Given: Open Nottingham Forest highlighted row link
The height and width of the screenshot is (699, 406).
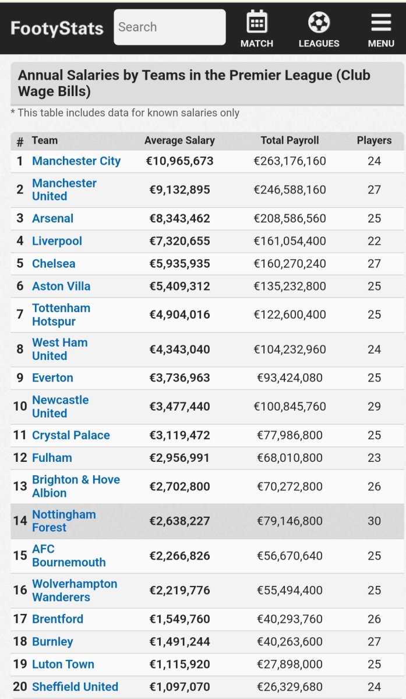Looking at the screenshot, I should (x=64, y=521).
